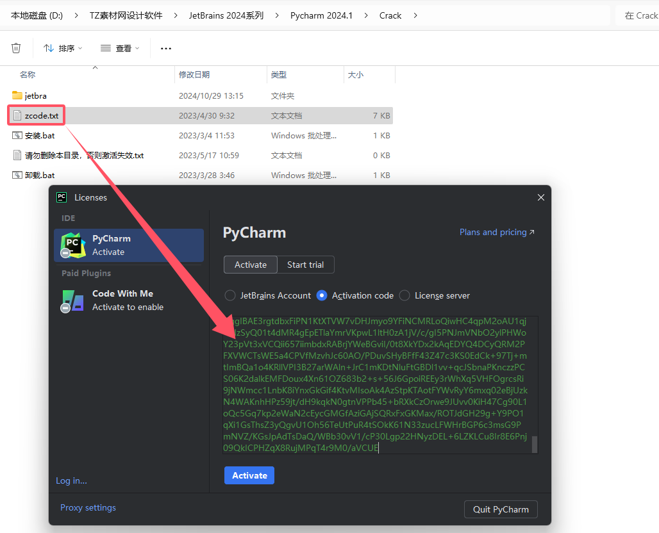Go to JetBrains 2024系列 breadcrumb folder

(226, 15)
